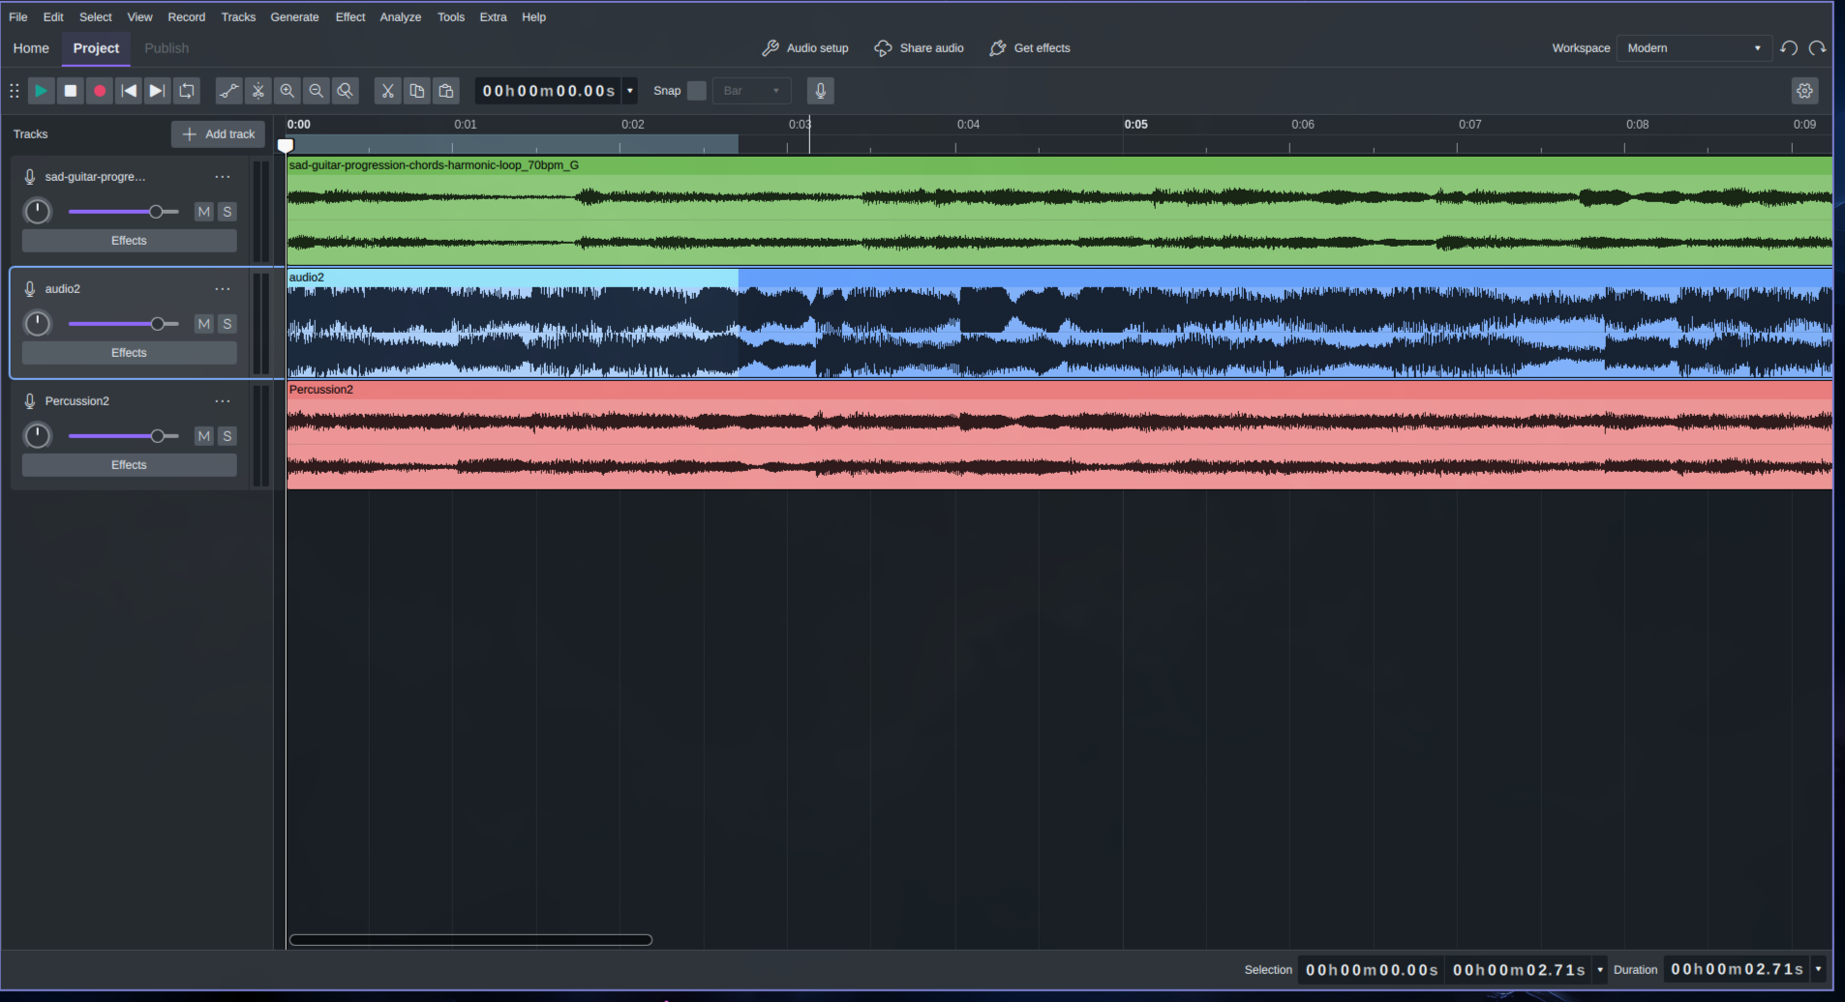
Task: Grab the toolbar drag handle dots
Action: pos(15,91)
